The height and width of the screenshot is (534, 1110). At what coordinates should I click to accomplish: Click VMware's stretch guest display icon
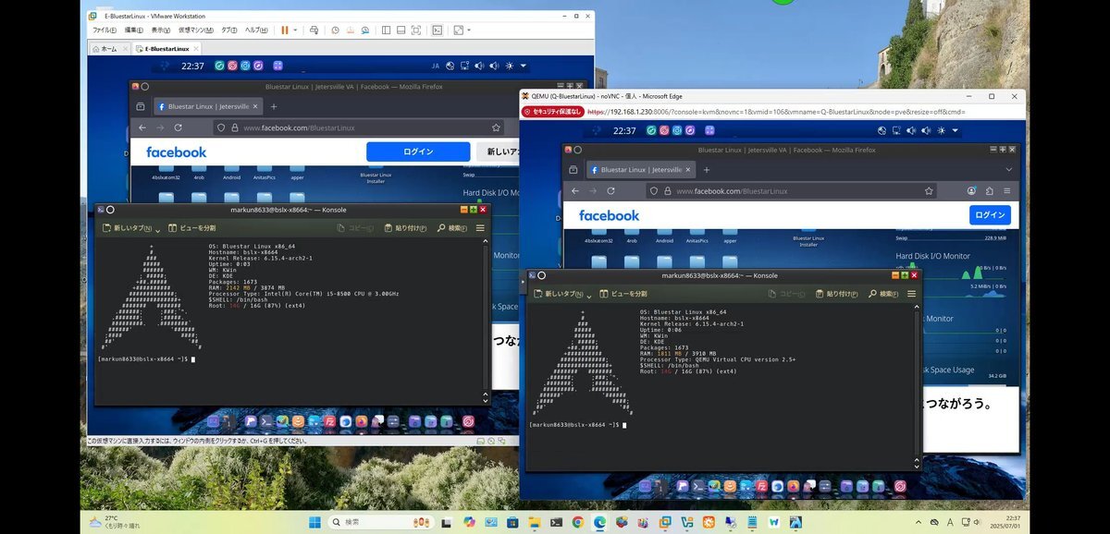coord(458,30)
